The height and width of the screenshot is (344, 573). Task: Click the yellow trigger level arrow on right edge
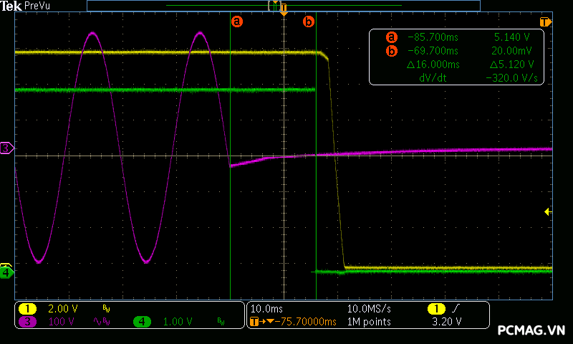(548, 211)
